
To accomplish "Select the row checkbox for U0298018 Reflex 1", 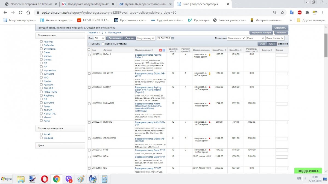I will (89, 55).
